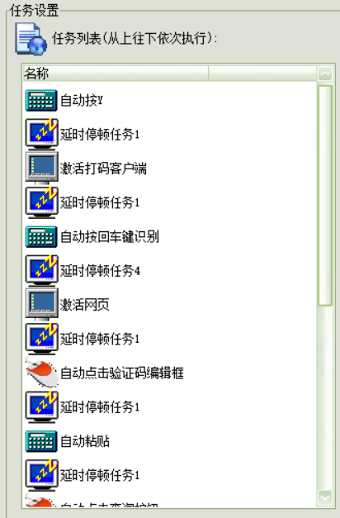Image resolution: width=340 pixels, height=518 pixels.
Task: Select keyboard icon next to 自动按回车键识别
Action: click(x=41, y=236)
